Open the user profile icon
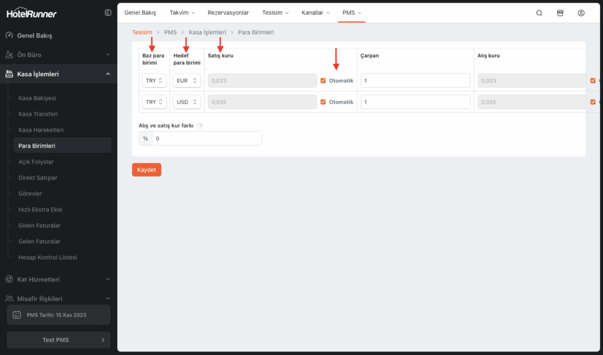603x355 pixels. [581, 13]
